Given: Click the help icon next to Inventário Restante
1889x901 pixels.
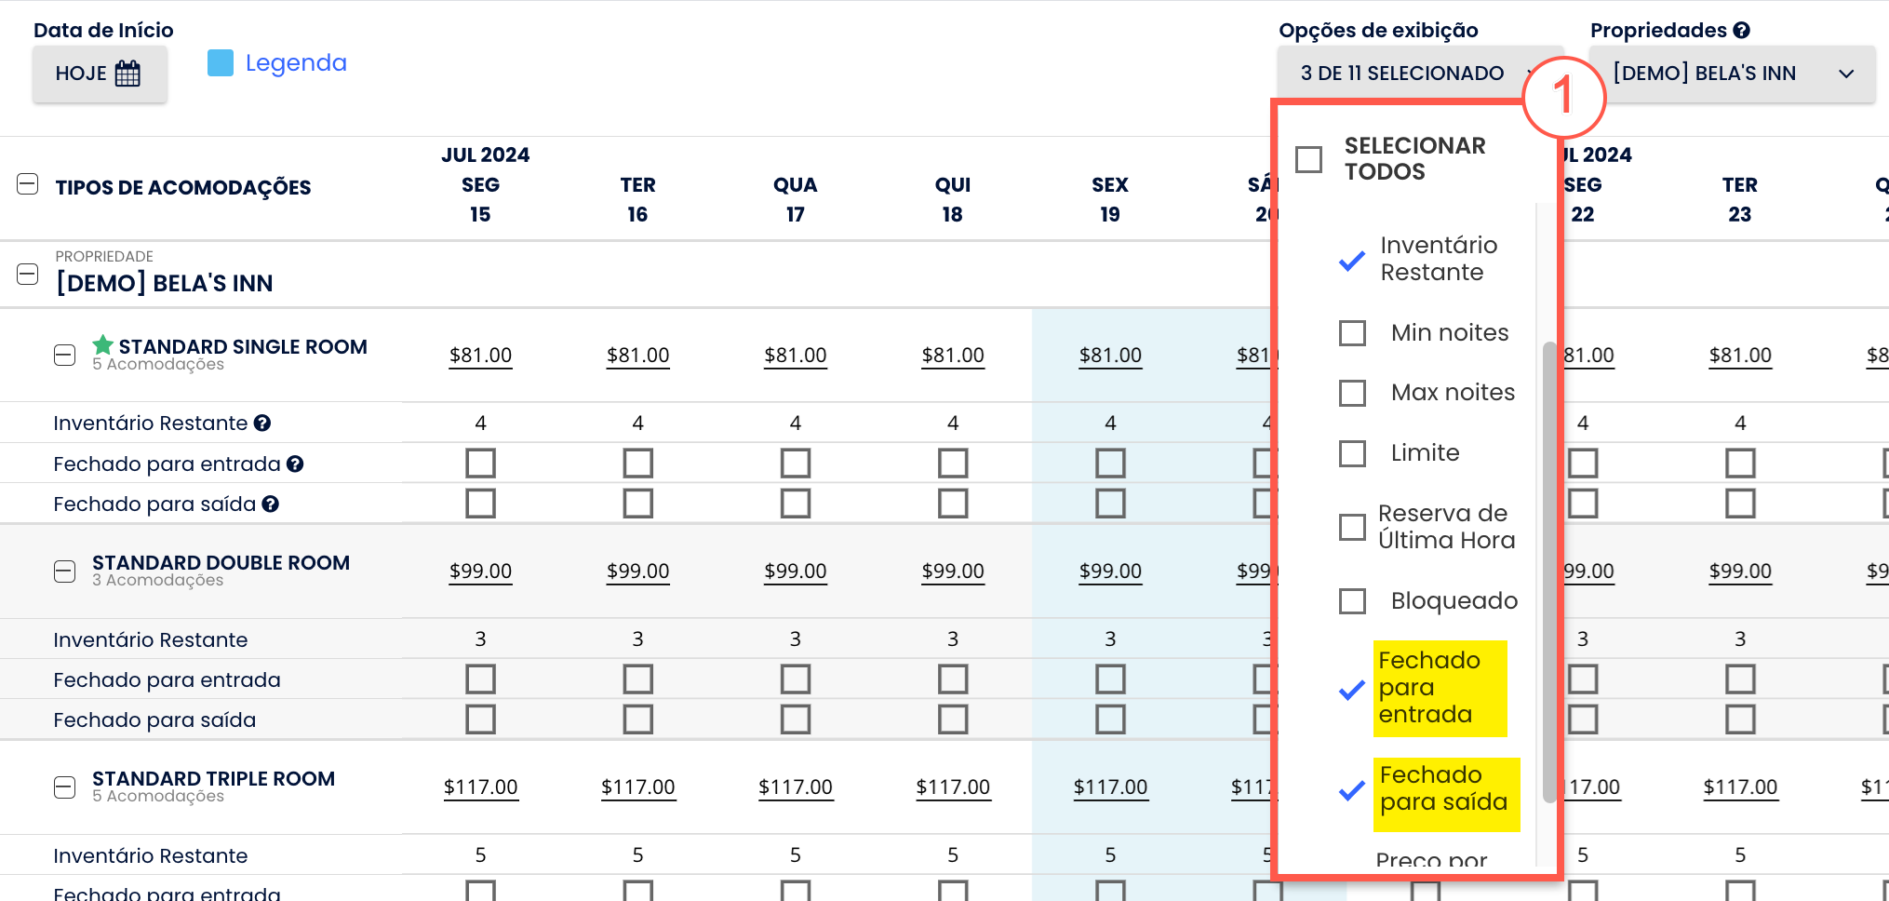Looking at the screenshot, I should 262,424.
